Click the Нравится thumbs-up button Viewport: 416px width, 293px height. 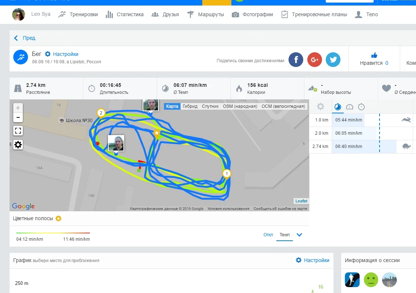coord(374,59)
